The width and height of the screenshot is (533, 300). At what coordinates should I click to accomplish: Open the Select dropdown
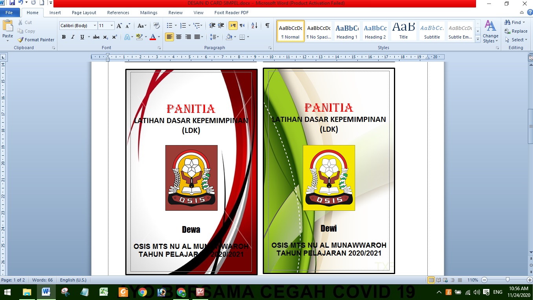515,40
